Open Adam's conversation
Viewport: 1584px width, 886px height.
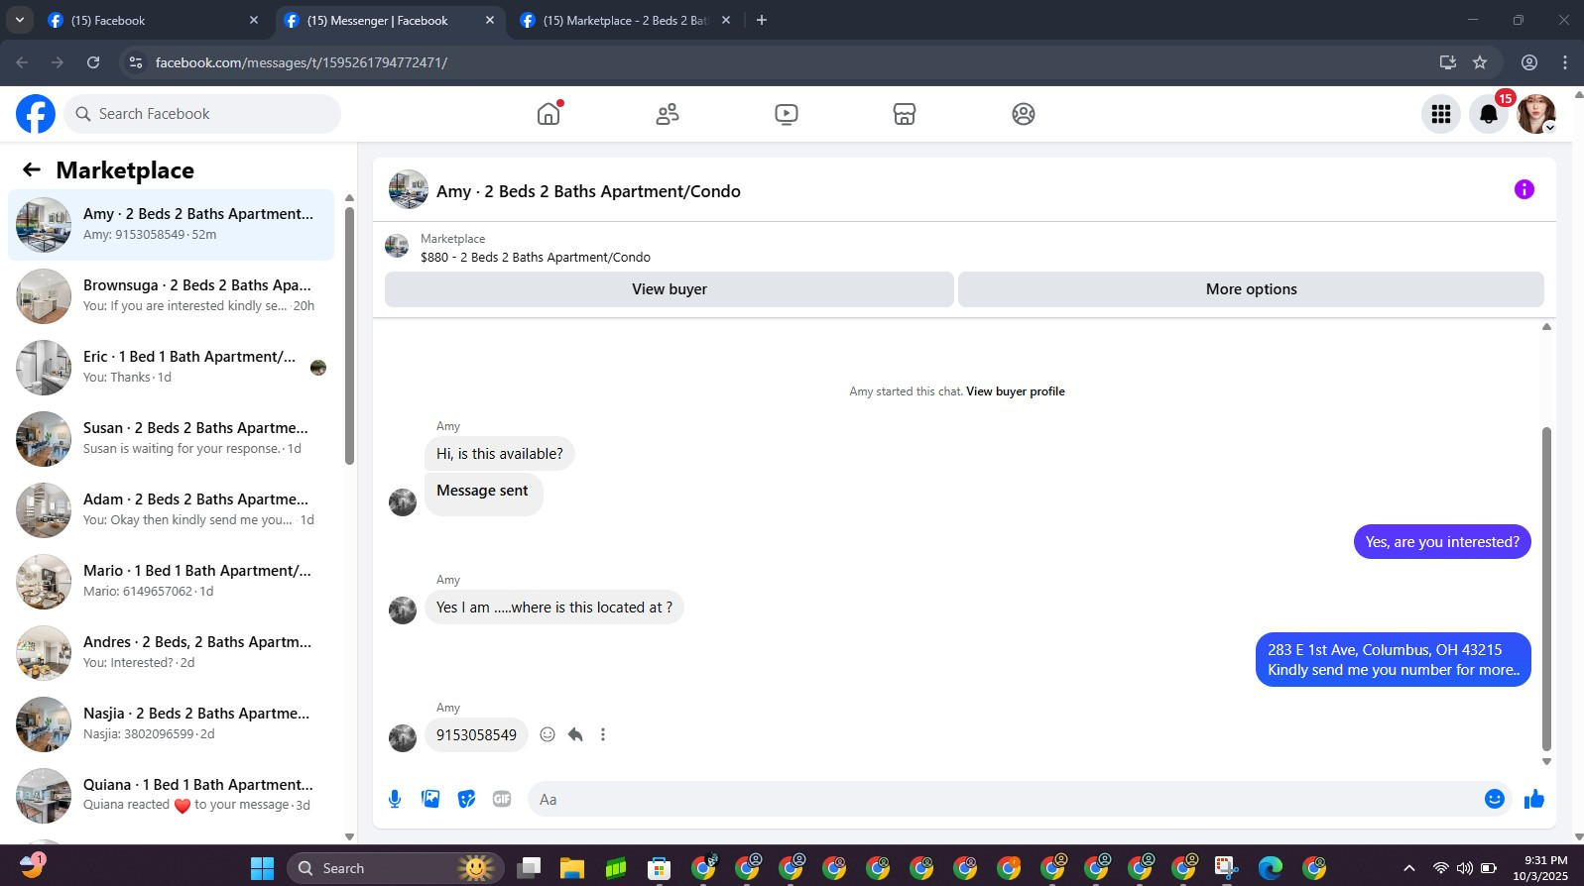pyautogui.click(x=171, y=510)
